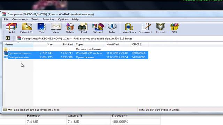Sort by the Modified column header
Image resolution: width=223 pixels, height=125 pixels.
(118, 44)
